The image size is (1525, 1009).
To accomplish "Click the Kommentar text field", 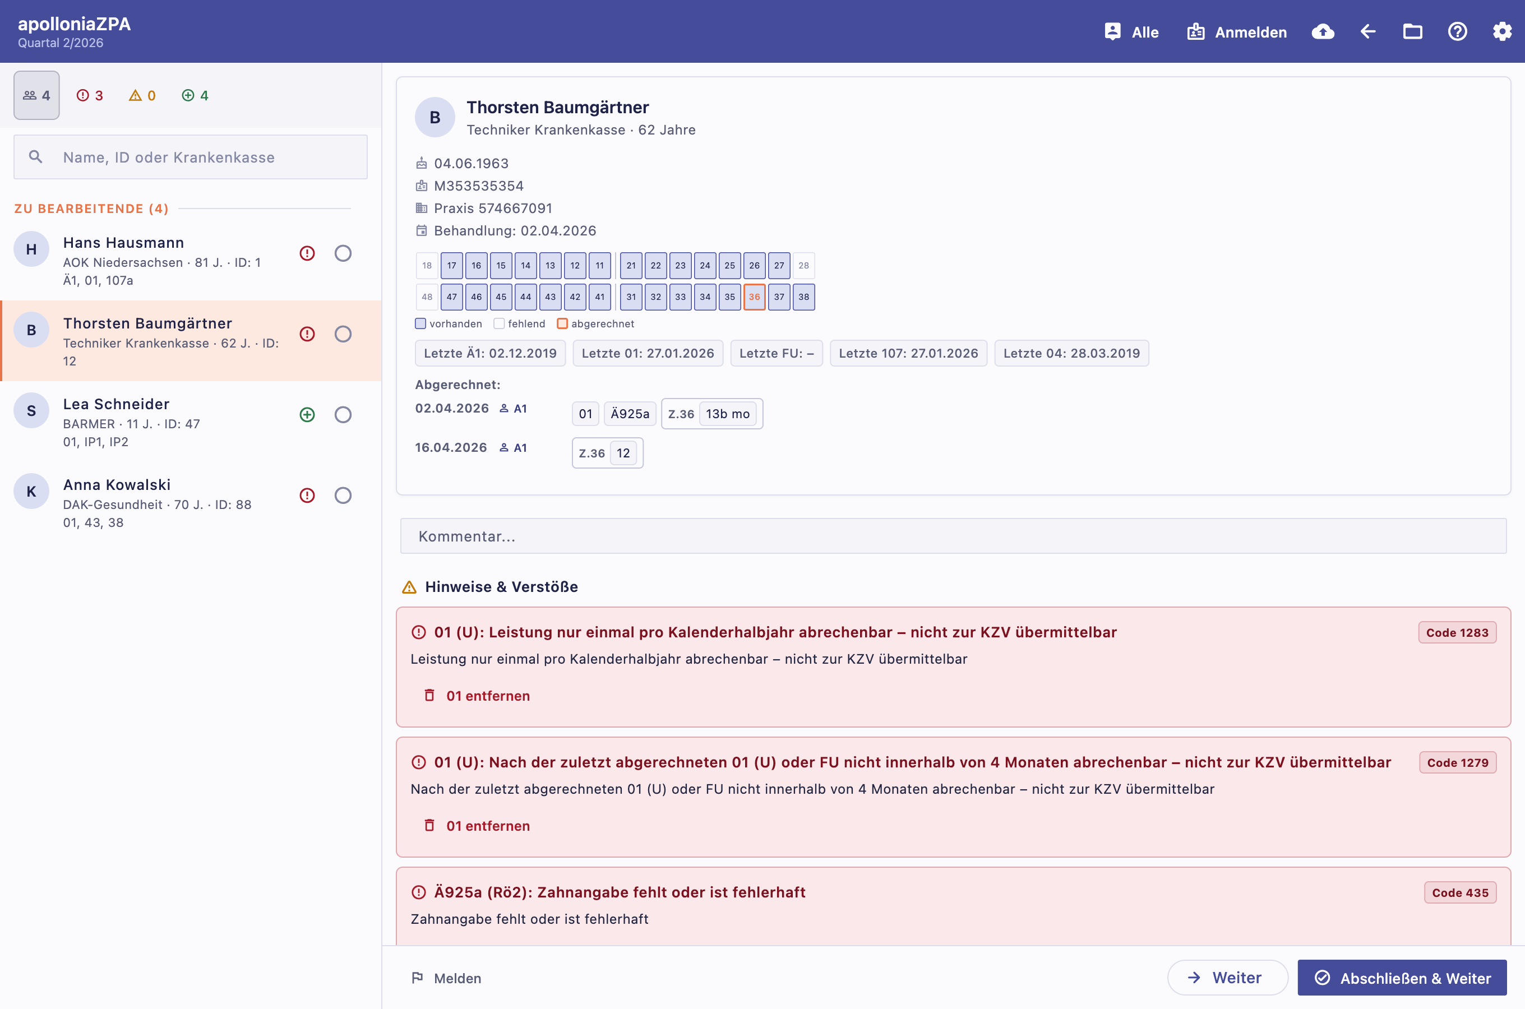I will coord(953,536).
